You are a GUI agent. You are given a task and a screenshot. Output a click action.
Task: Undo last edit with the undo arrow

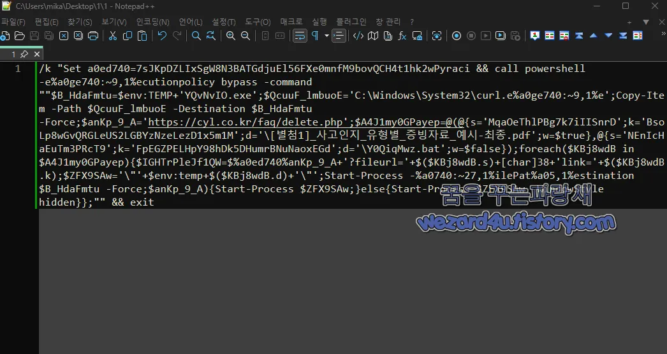coord(162,36)
